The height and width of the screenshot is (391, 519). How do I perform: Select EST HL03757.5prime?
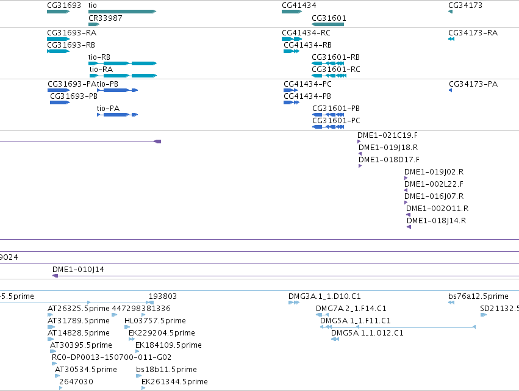point(156,321)
